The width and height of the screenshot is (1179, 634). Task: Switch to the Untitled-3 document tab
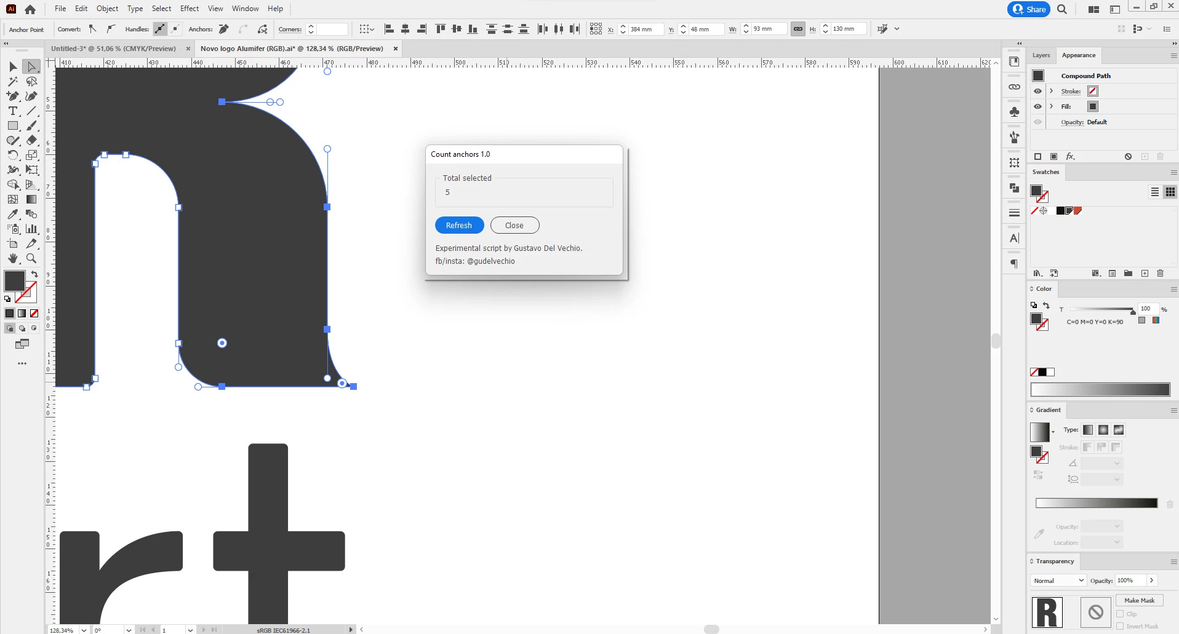coord(114,49)
